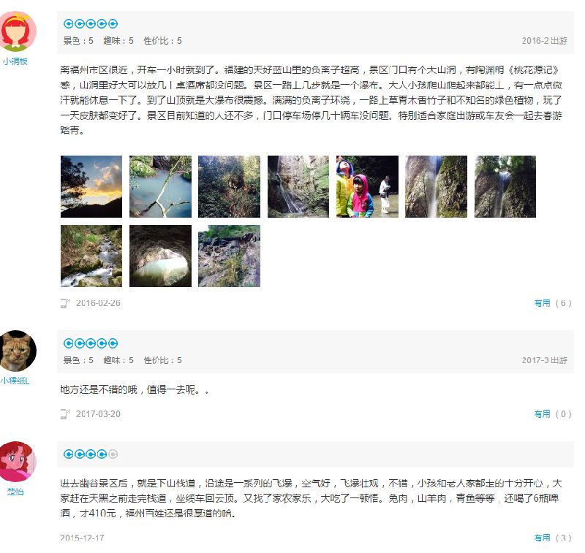Click the orange cat avatar of 小猴纸L
This screenshot has height=553, width=585.
point(17,351)
